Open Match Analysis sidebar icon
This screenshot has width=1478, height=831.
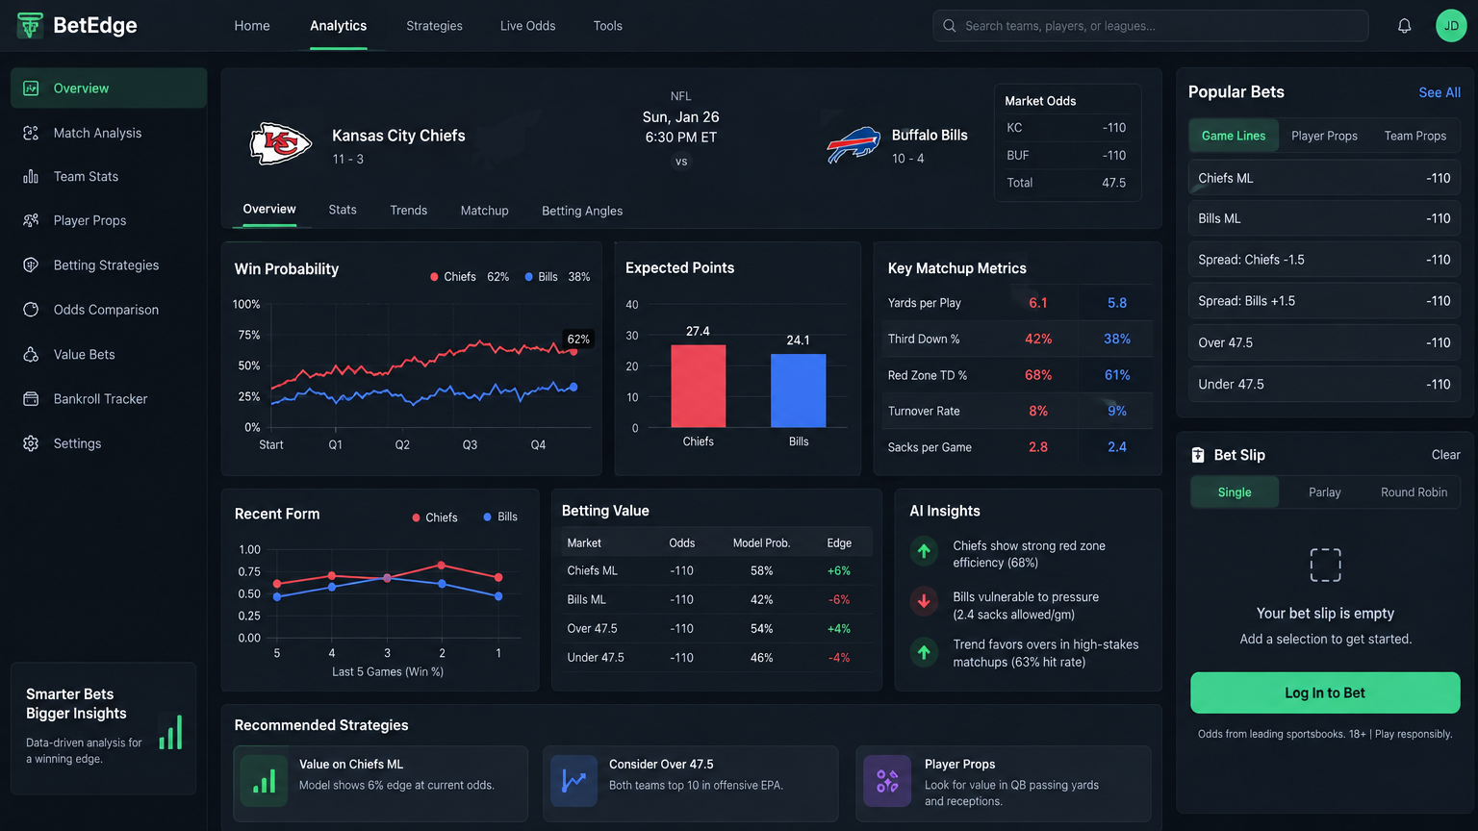31,133
